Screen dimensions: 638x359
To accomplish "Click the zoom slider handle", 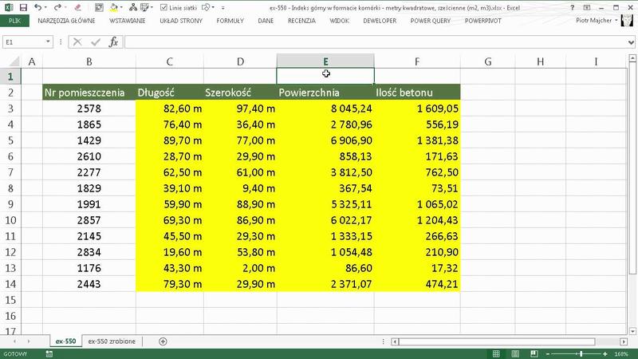I will pyautogui.click(x=581, y=353).
